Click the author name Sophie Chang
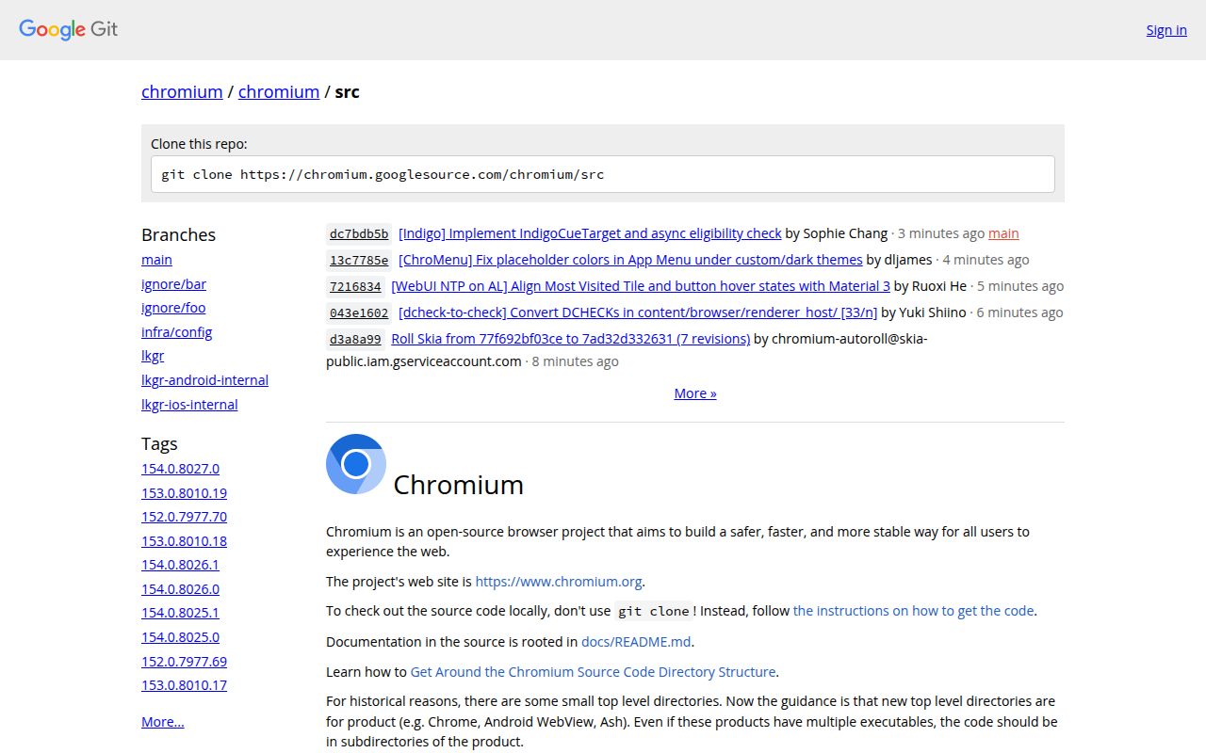1206x753 pixels. click(845, 233)
